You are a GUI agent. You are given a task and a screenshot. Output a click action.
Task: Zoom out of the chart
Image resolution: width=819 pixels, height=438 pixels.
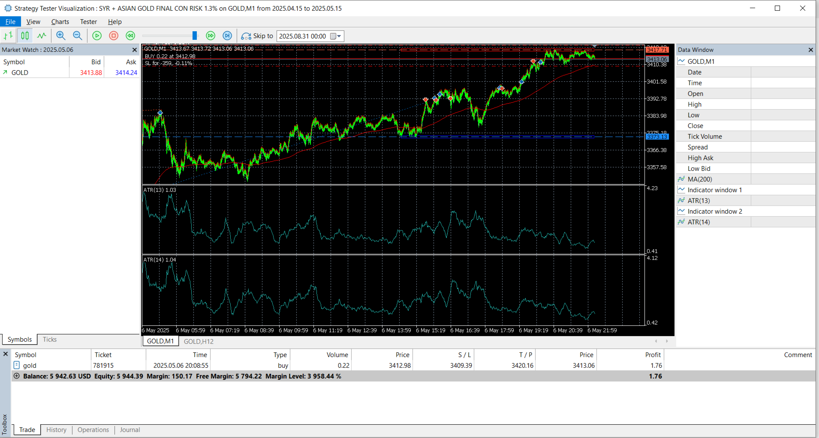pos(78,36)
